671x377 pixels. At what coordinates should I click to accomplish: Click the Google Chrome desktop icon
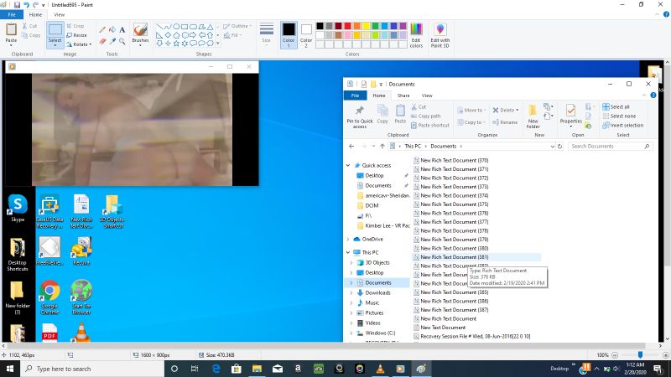point(49,297)
